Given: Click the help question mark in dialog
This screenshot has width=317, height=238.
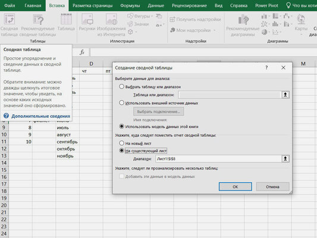Looking at the screenshot, I should tap(266, 68).
